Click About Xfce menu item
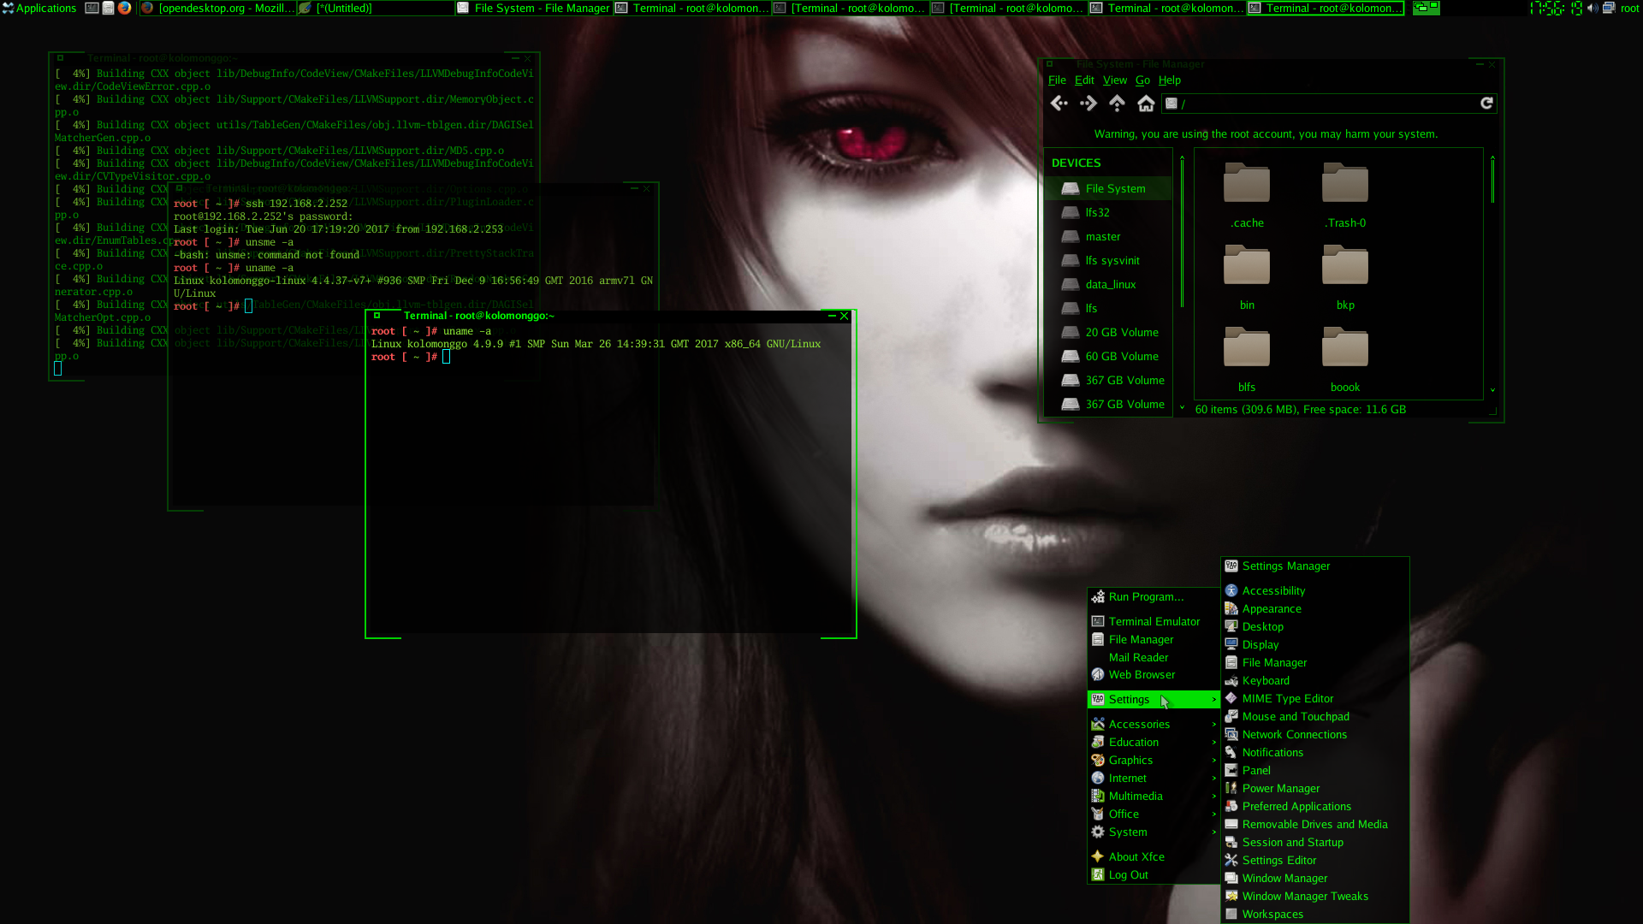 click(x=1137, y=856)
